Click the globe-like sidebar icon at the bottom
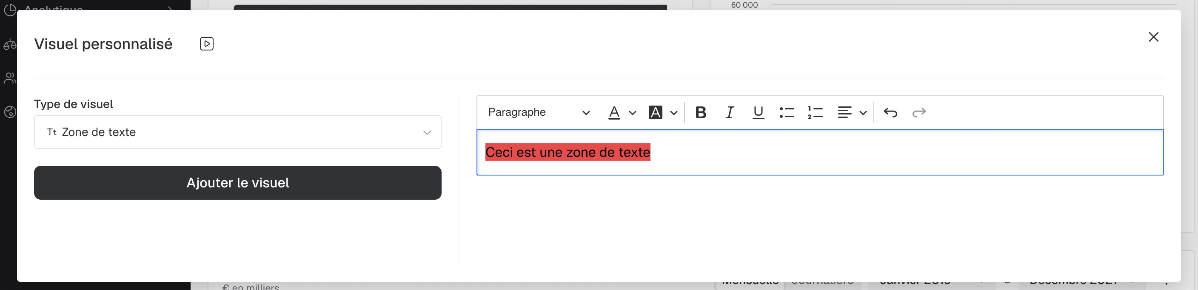 coord(10,112)
